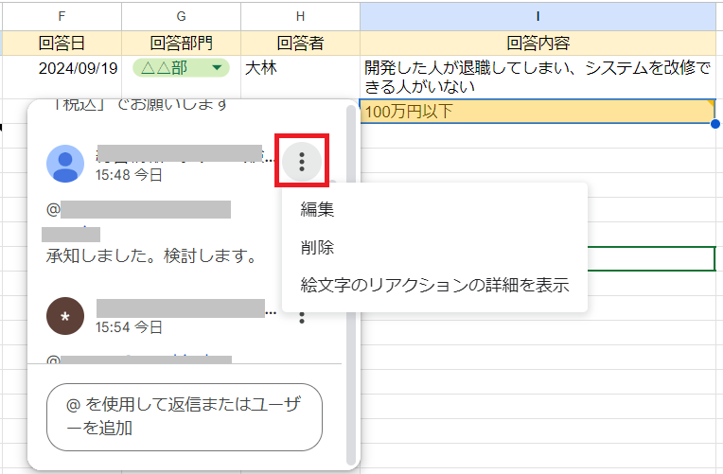
Task: Choose 削除 in the comment menu
Action: 317,247
